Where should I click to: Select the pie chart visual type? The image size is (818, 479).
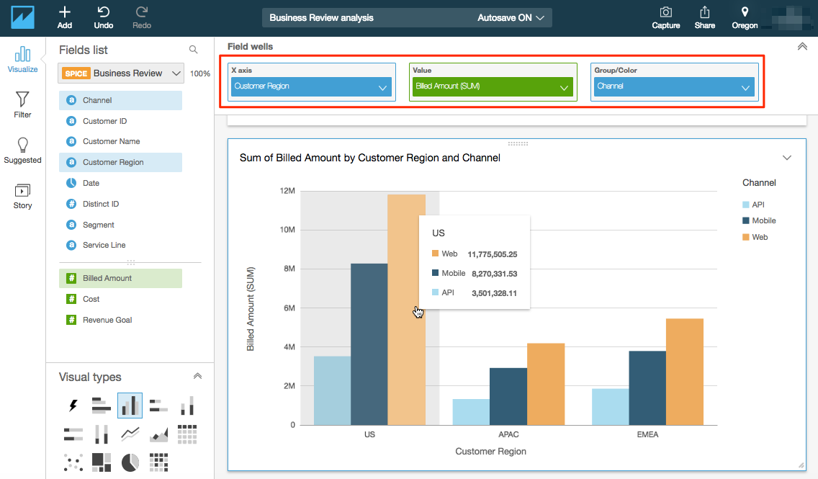tap(130, 462)
